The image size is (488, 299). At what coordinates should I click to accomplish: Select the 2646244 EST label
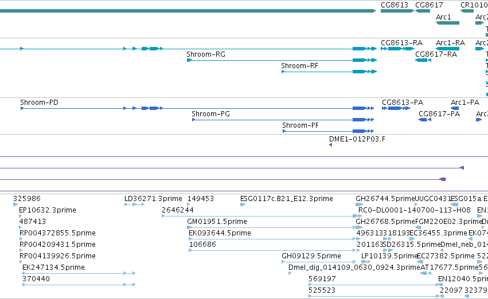pyautogui.click(x=178, y=210)
